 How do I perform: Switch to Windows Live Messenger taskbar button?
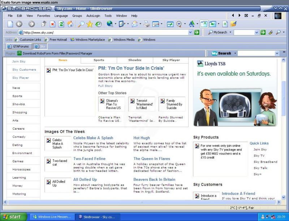[52, 217]
